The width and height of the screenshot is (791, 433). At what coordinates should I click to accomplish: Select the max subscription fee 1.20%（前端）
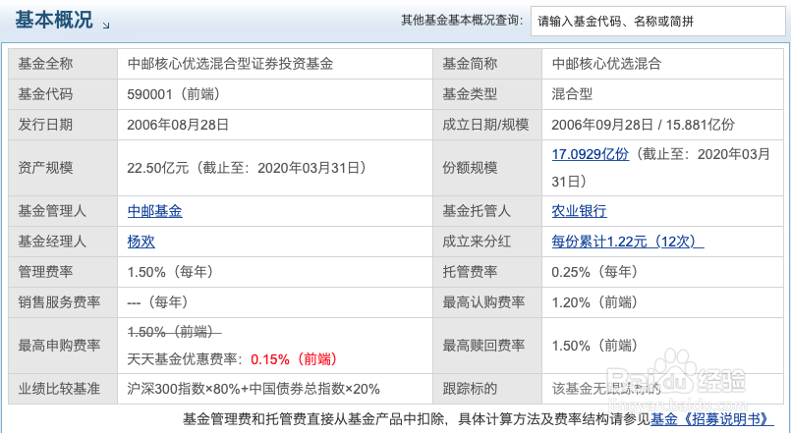pos(595,302)
